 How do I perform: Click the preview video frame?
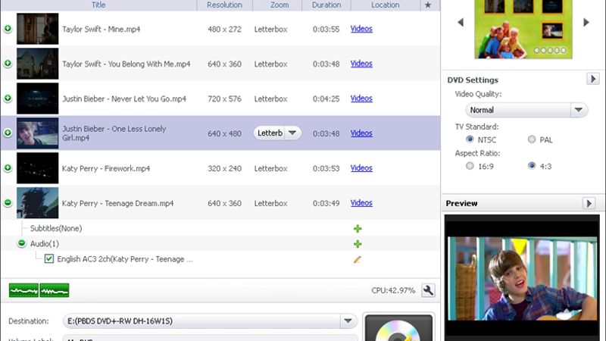point(522,278)
